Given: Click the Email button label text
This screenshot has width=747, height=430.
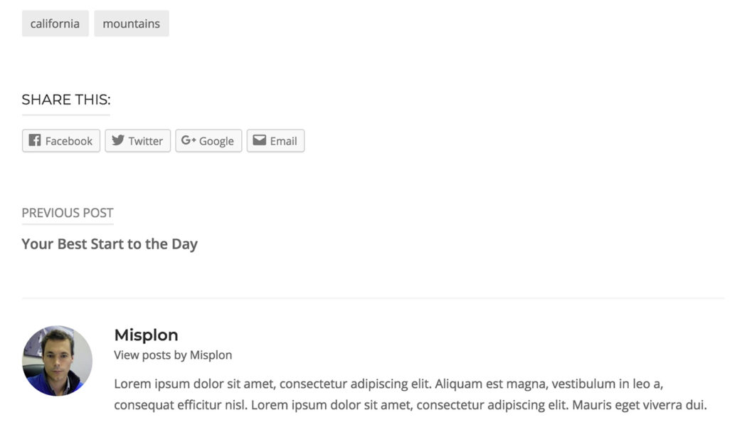Looking at the screenshot, I should click(283, 140).
